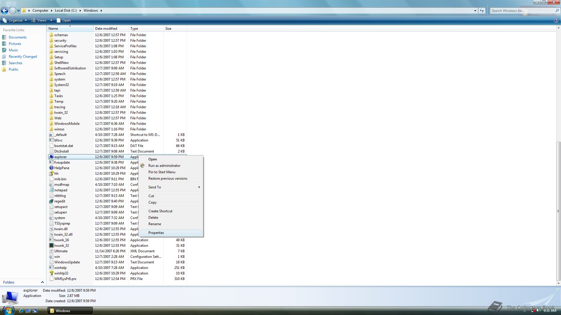Select the schemas folder icon
The image size is (561, 315).
pyautogui.click(x=51, y=35)
